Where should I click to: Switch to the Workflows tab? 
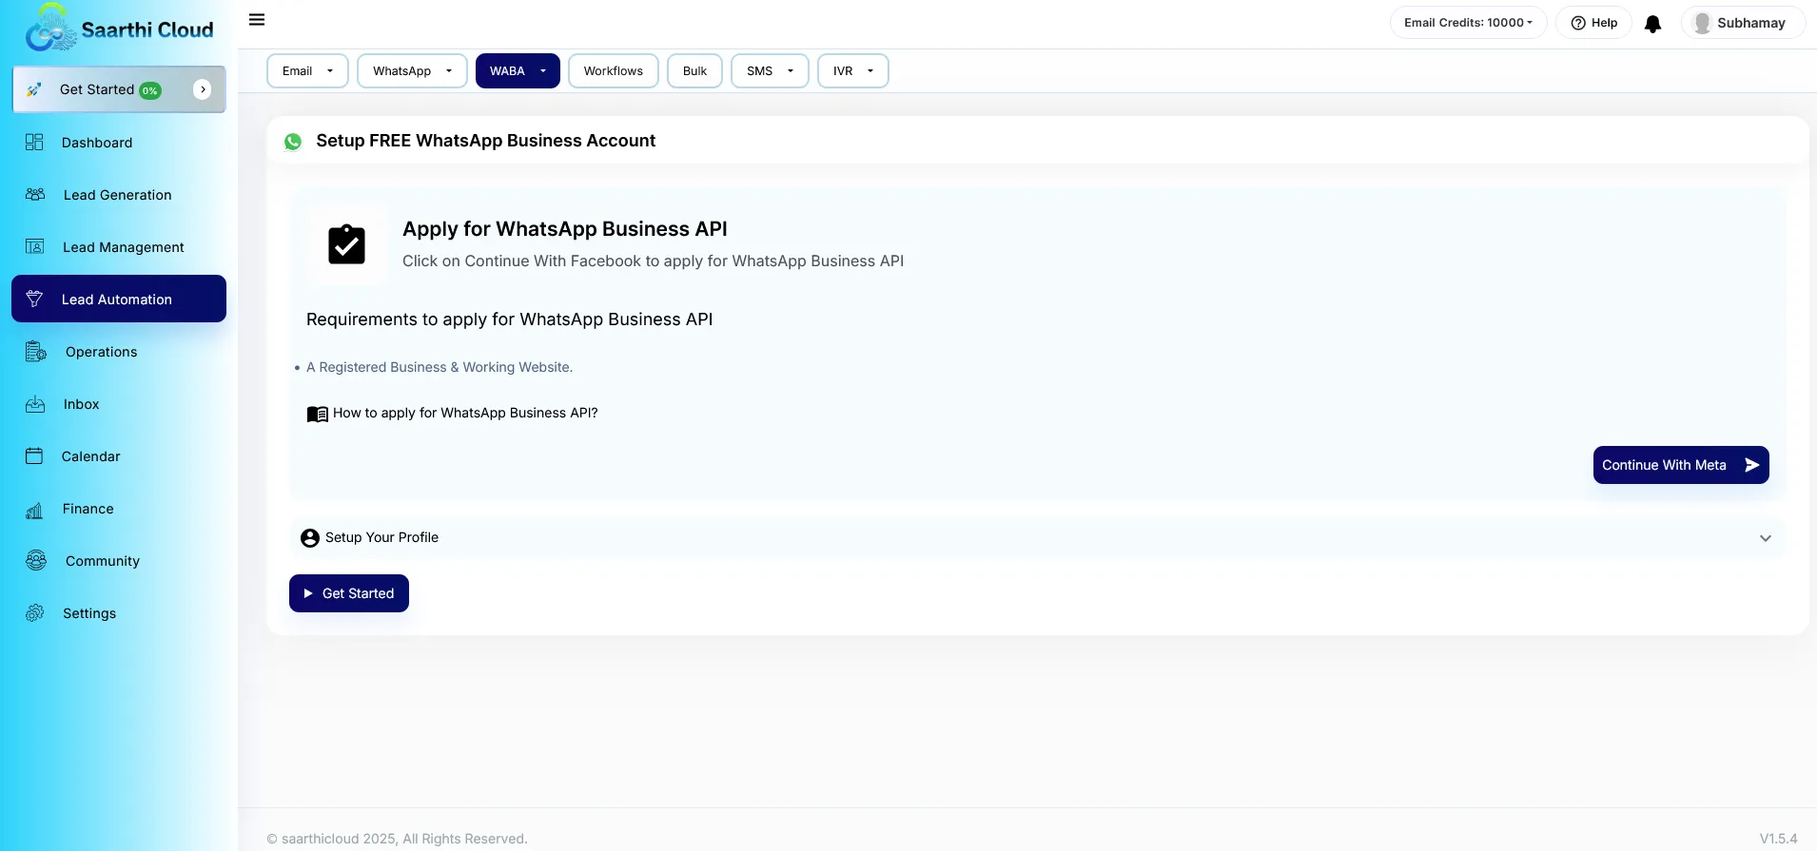pyautogui.click(x=613, y=71)
